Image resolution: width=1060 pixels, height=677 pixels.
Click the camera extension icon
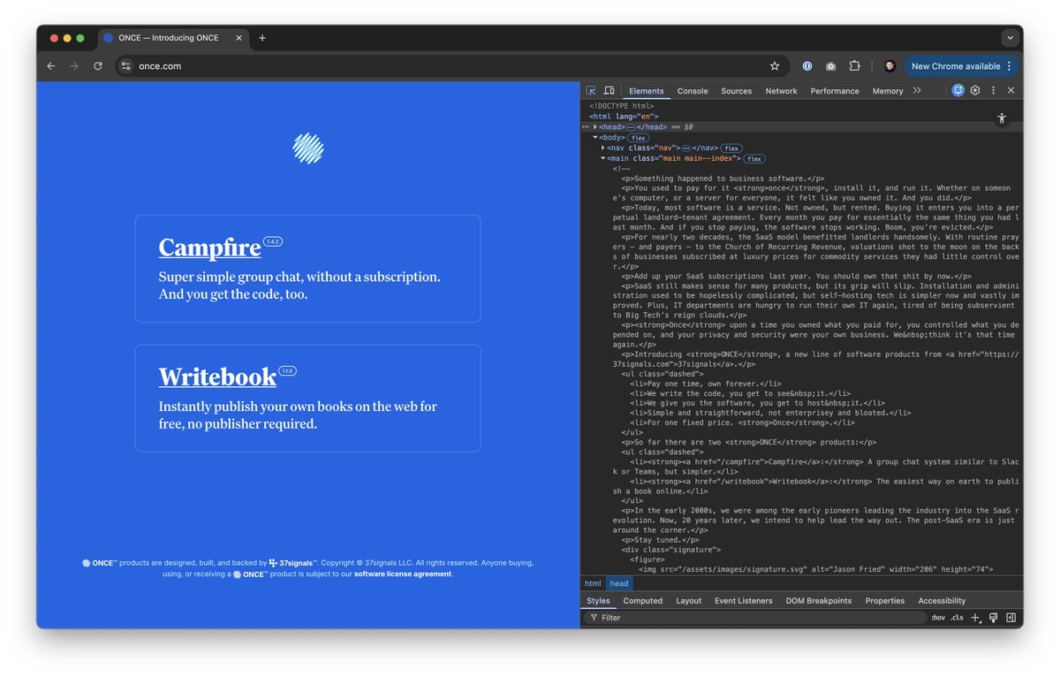click(x=831, y=66)
